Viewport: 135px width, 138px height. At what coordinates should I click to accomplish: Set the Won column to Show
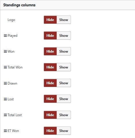click(x=64, y=51)
